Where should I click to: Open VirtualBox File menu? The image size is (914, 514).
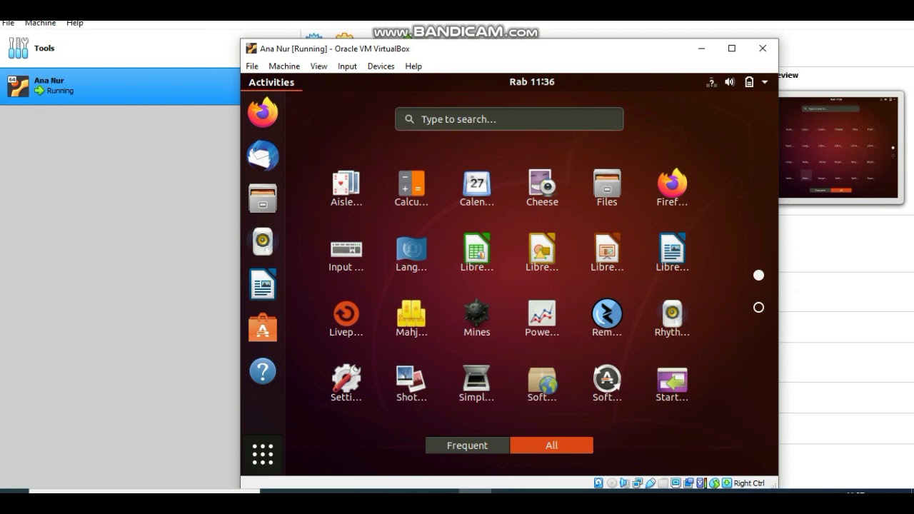click(252, 66)
